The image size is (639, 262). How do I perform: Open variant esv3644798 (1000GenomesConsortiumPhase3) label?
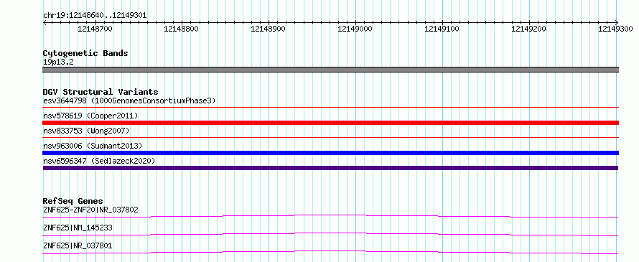point(129,100)
